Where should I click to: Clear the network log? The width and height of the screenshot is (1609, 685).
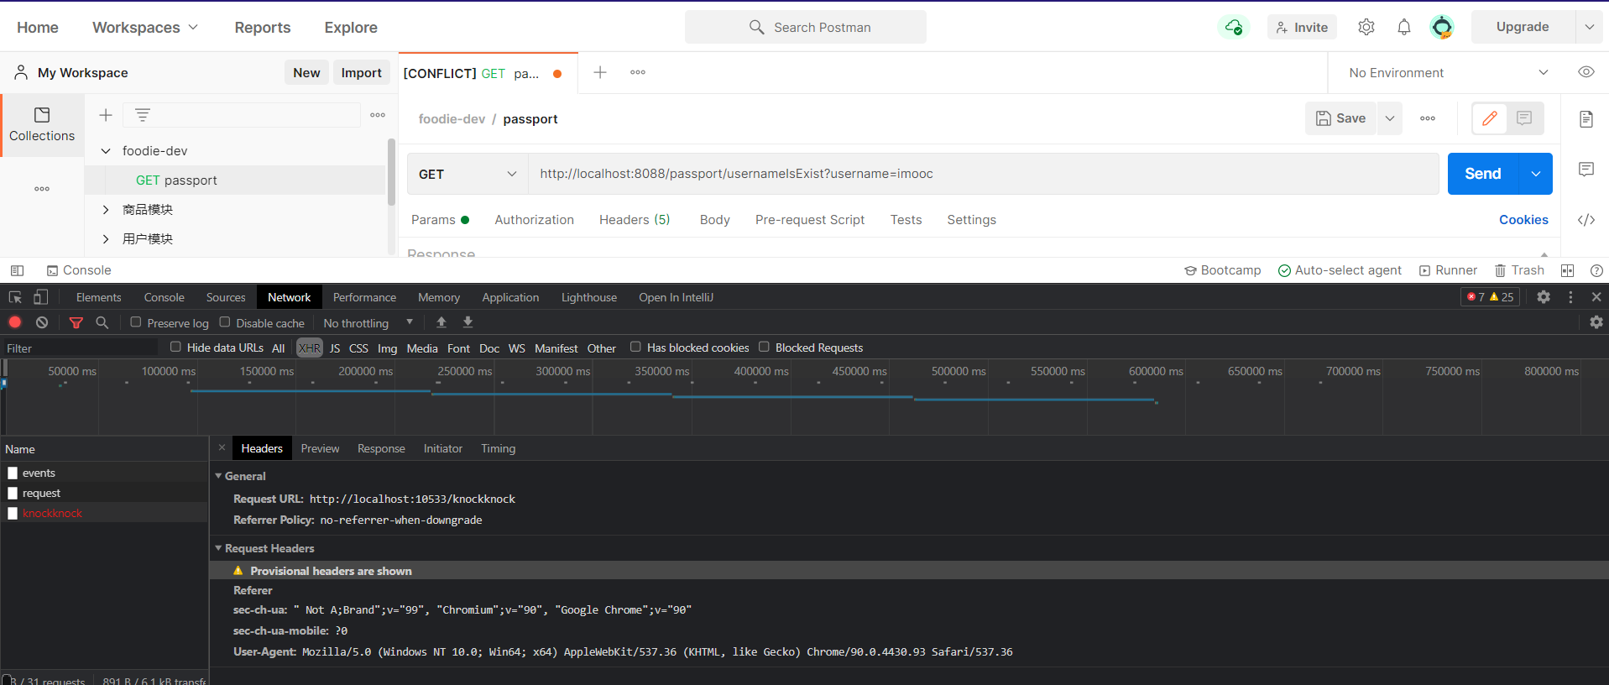42,322
